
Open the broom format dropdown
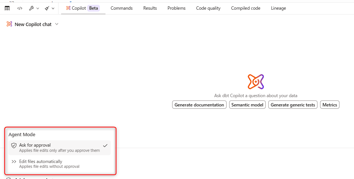point(50,8)
